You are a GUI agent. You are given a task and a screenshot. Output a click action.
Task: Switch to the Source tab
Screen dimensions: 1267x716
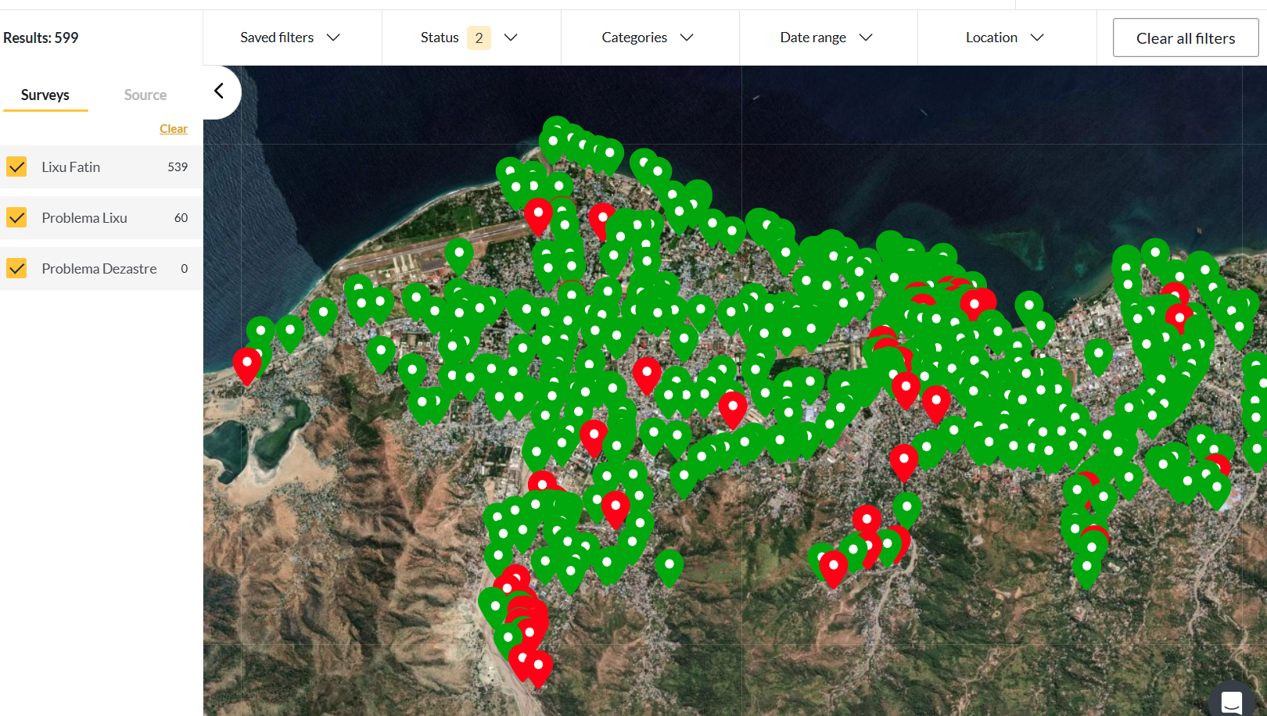point(145,95)
